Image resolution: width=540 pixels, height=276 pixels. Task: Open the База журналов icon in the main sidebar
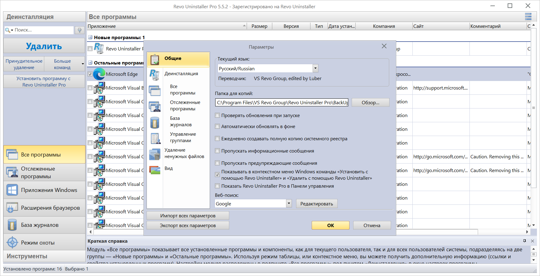12,225
